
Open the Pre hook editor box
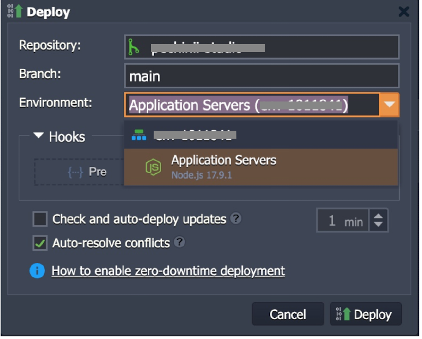coord(79,173)
